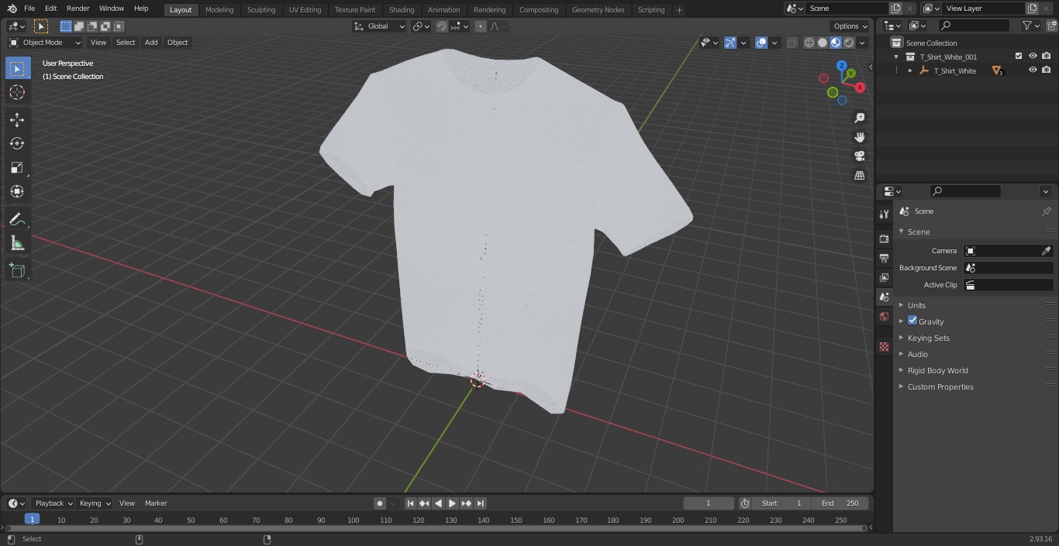
Task: Open the viewport Add menu
Action: (x=151, y=43)
